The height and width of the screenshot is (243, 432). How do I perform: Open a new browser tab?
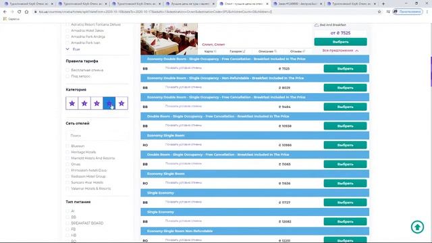383,4
